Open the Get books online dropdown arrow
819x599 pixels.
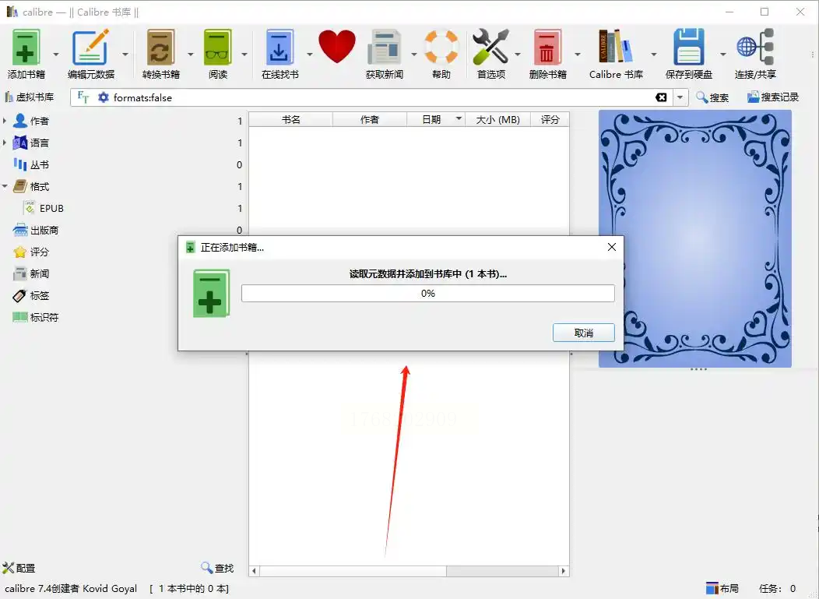click(309, 54)
